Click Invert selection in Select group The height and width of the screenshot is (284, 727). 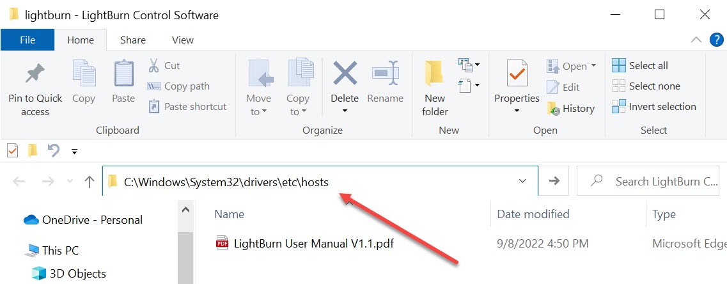pos(654,107)
